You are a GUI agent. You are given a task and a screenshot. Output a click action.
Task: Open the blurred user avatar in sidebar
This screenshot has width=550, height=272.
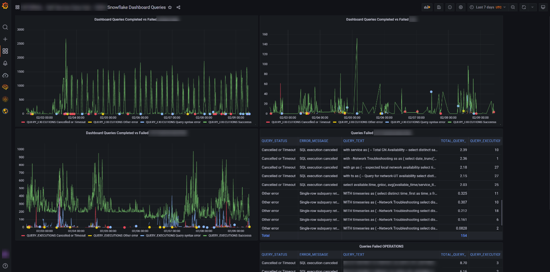point(5,254)
